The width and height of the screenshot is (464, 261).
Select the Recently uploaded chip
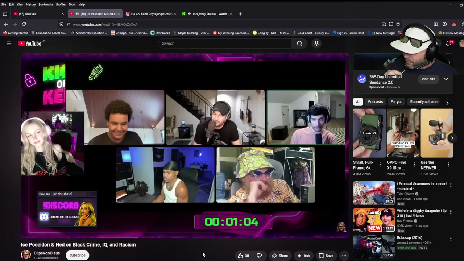[424, 102]
